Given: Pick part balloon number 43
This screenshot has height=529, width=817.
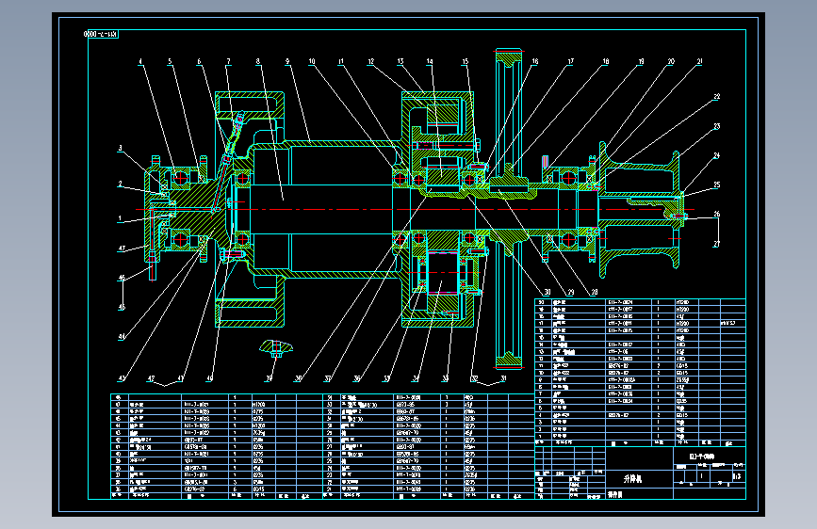Looking at the screenshot, I should coord(122,378).
